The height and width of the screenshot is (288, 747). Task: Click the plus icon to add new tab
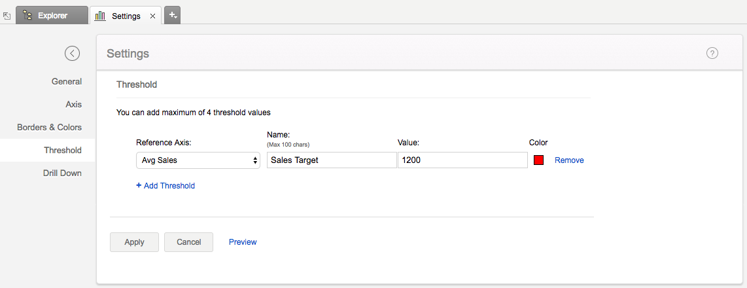coord(172,15)
